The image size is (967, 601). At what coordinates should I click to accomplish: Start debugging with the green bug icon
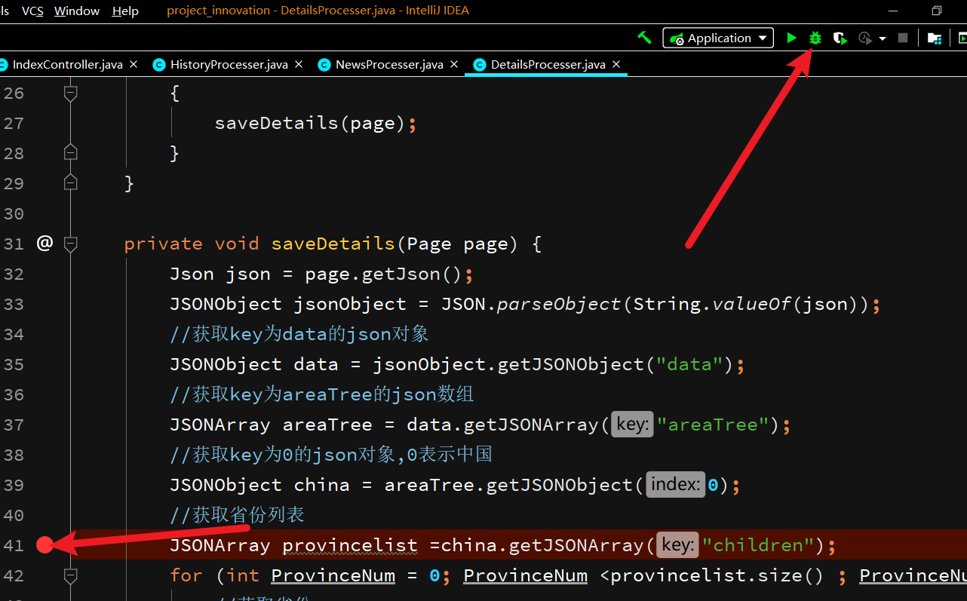[x=815, y=38]
